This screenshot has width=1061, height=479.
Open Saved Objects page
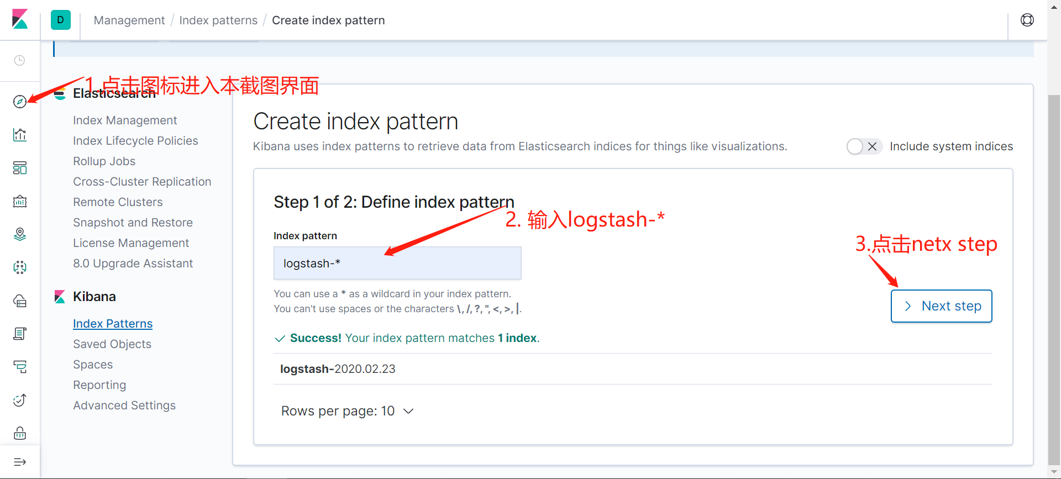pos(112,344)
